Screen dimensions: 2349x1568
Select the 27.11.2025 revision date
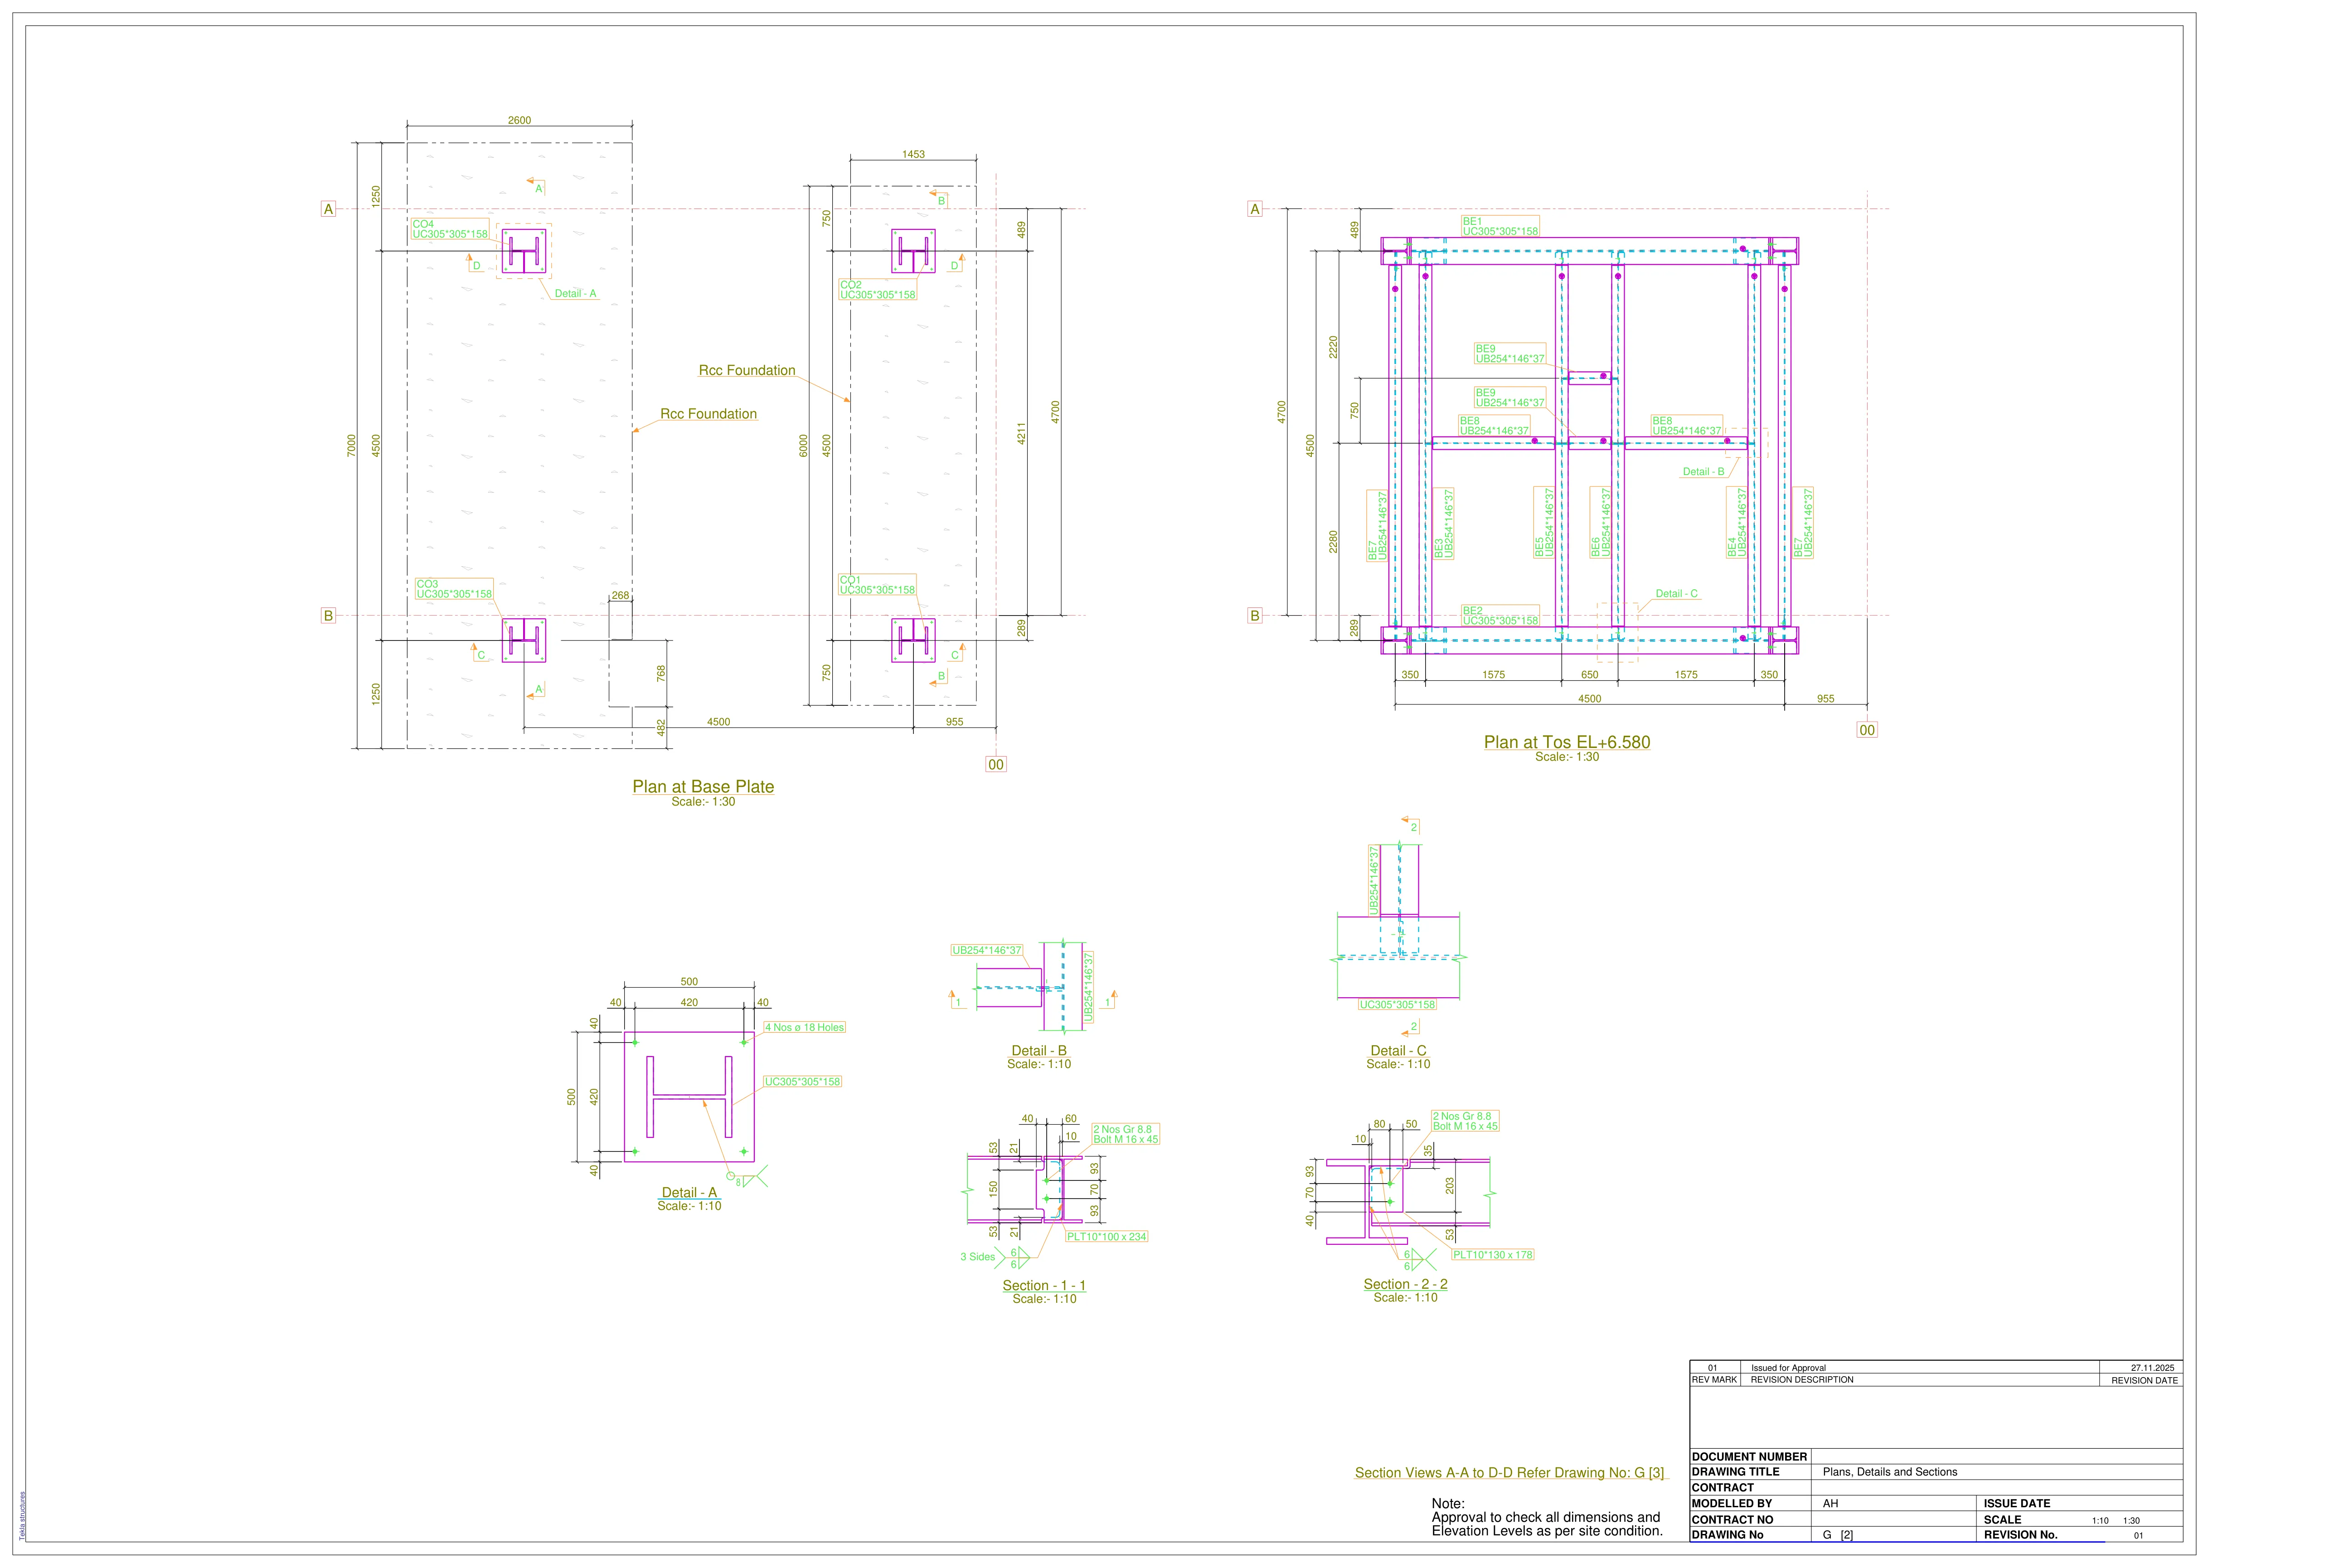pyautogui.click(x=2152, y=1368)
